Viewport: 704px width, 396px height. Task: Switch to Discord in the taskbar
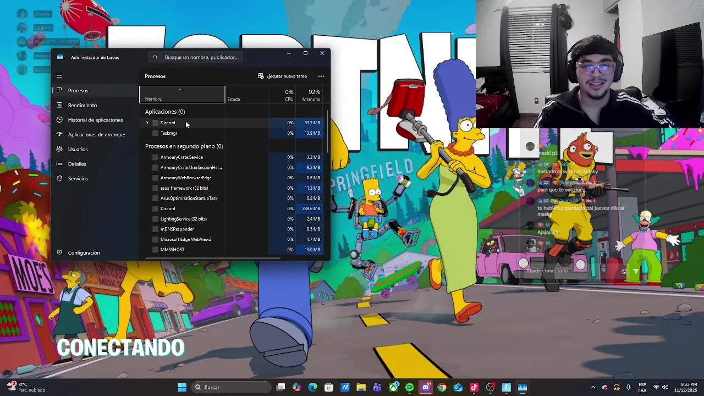click(426, 387)
